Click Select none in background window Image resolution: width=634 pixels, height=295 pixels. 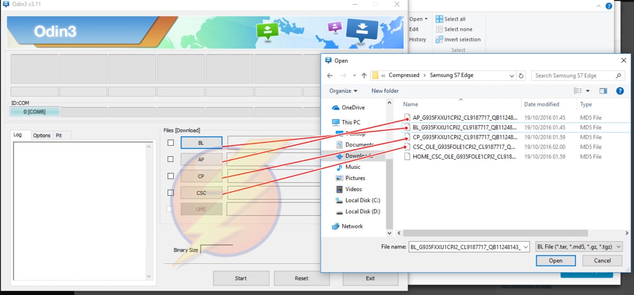point(454,29)
